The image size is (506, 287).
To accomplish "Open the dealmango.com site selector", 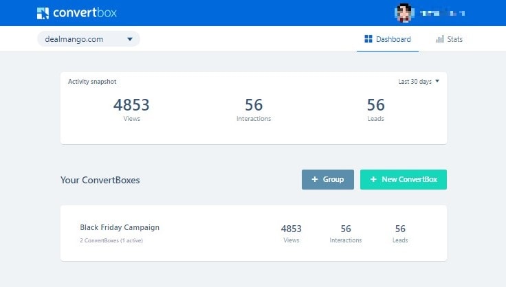I will tap(89, 39).
